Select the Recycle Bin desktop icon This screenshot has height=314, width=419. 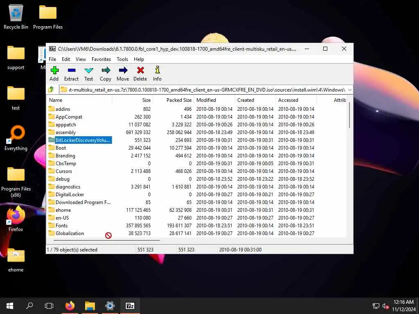click(16, 16)
